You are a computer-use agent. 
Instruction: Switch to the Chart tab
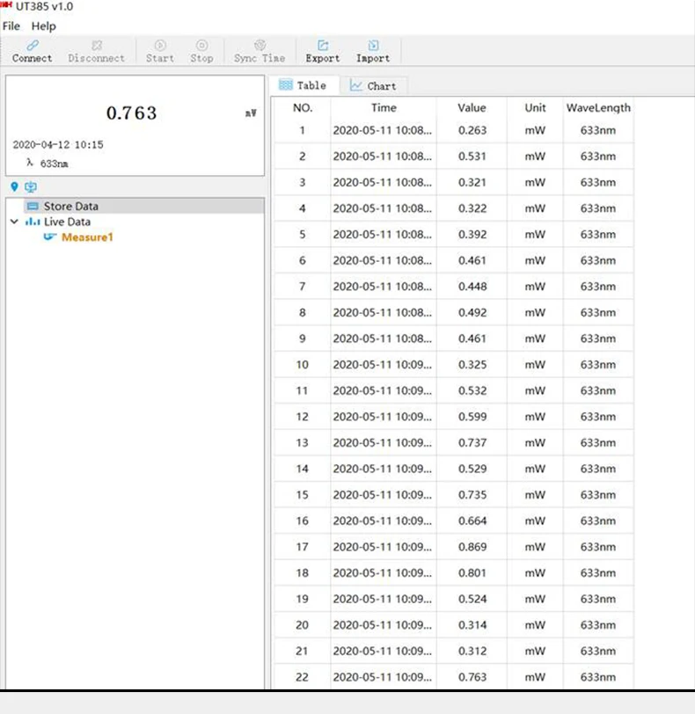coord(374,85)
